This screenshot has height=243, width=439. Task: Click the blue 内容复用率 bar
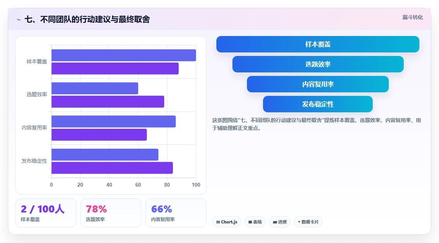coord(114,121)
